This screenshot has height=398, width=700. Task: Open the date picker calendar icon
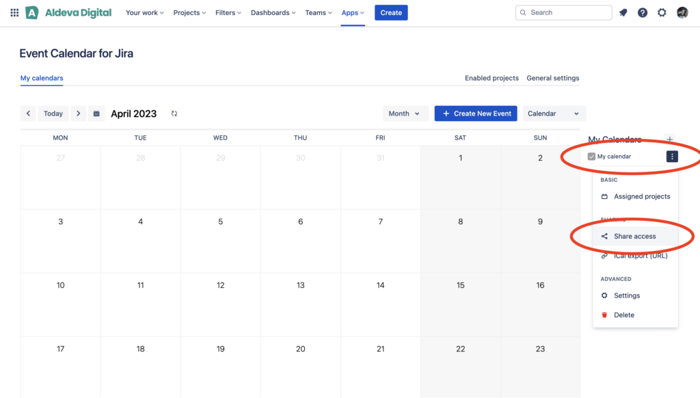(96, 114)
